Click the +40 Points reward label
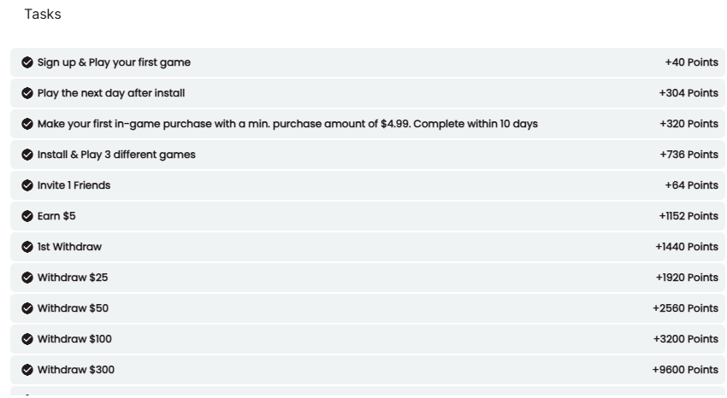Image resolution: width=727 pixels, height=398 pixels. [691, 62]
